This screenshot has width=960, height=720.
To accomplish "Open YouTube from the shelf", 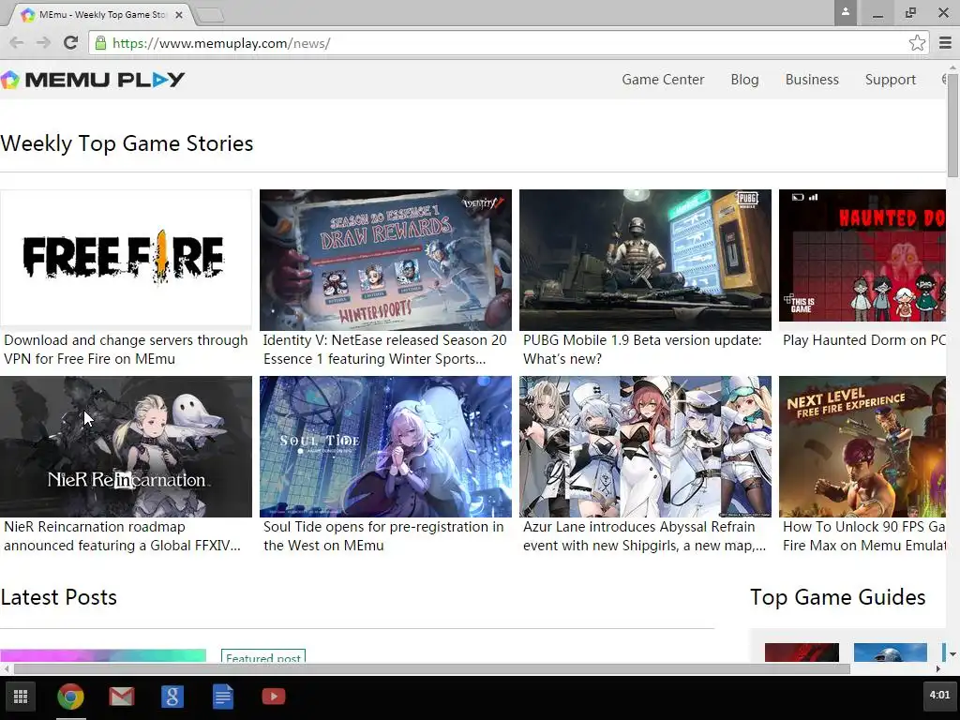I will click(x=274, y=697).
